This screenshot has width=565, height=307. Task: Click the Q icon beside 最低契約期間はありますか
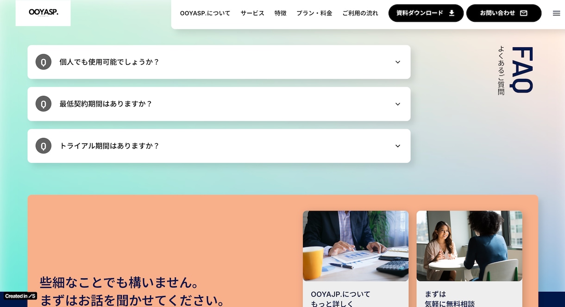coord(44,104)
